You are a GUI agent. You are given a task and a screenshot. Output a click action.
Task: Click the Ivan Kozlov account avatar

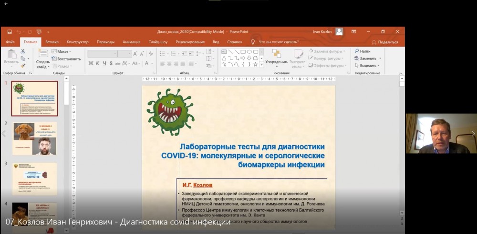[339, 31]
